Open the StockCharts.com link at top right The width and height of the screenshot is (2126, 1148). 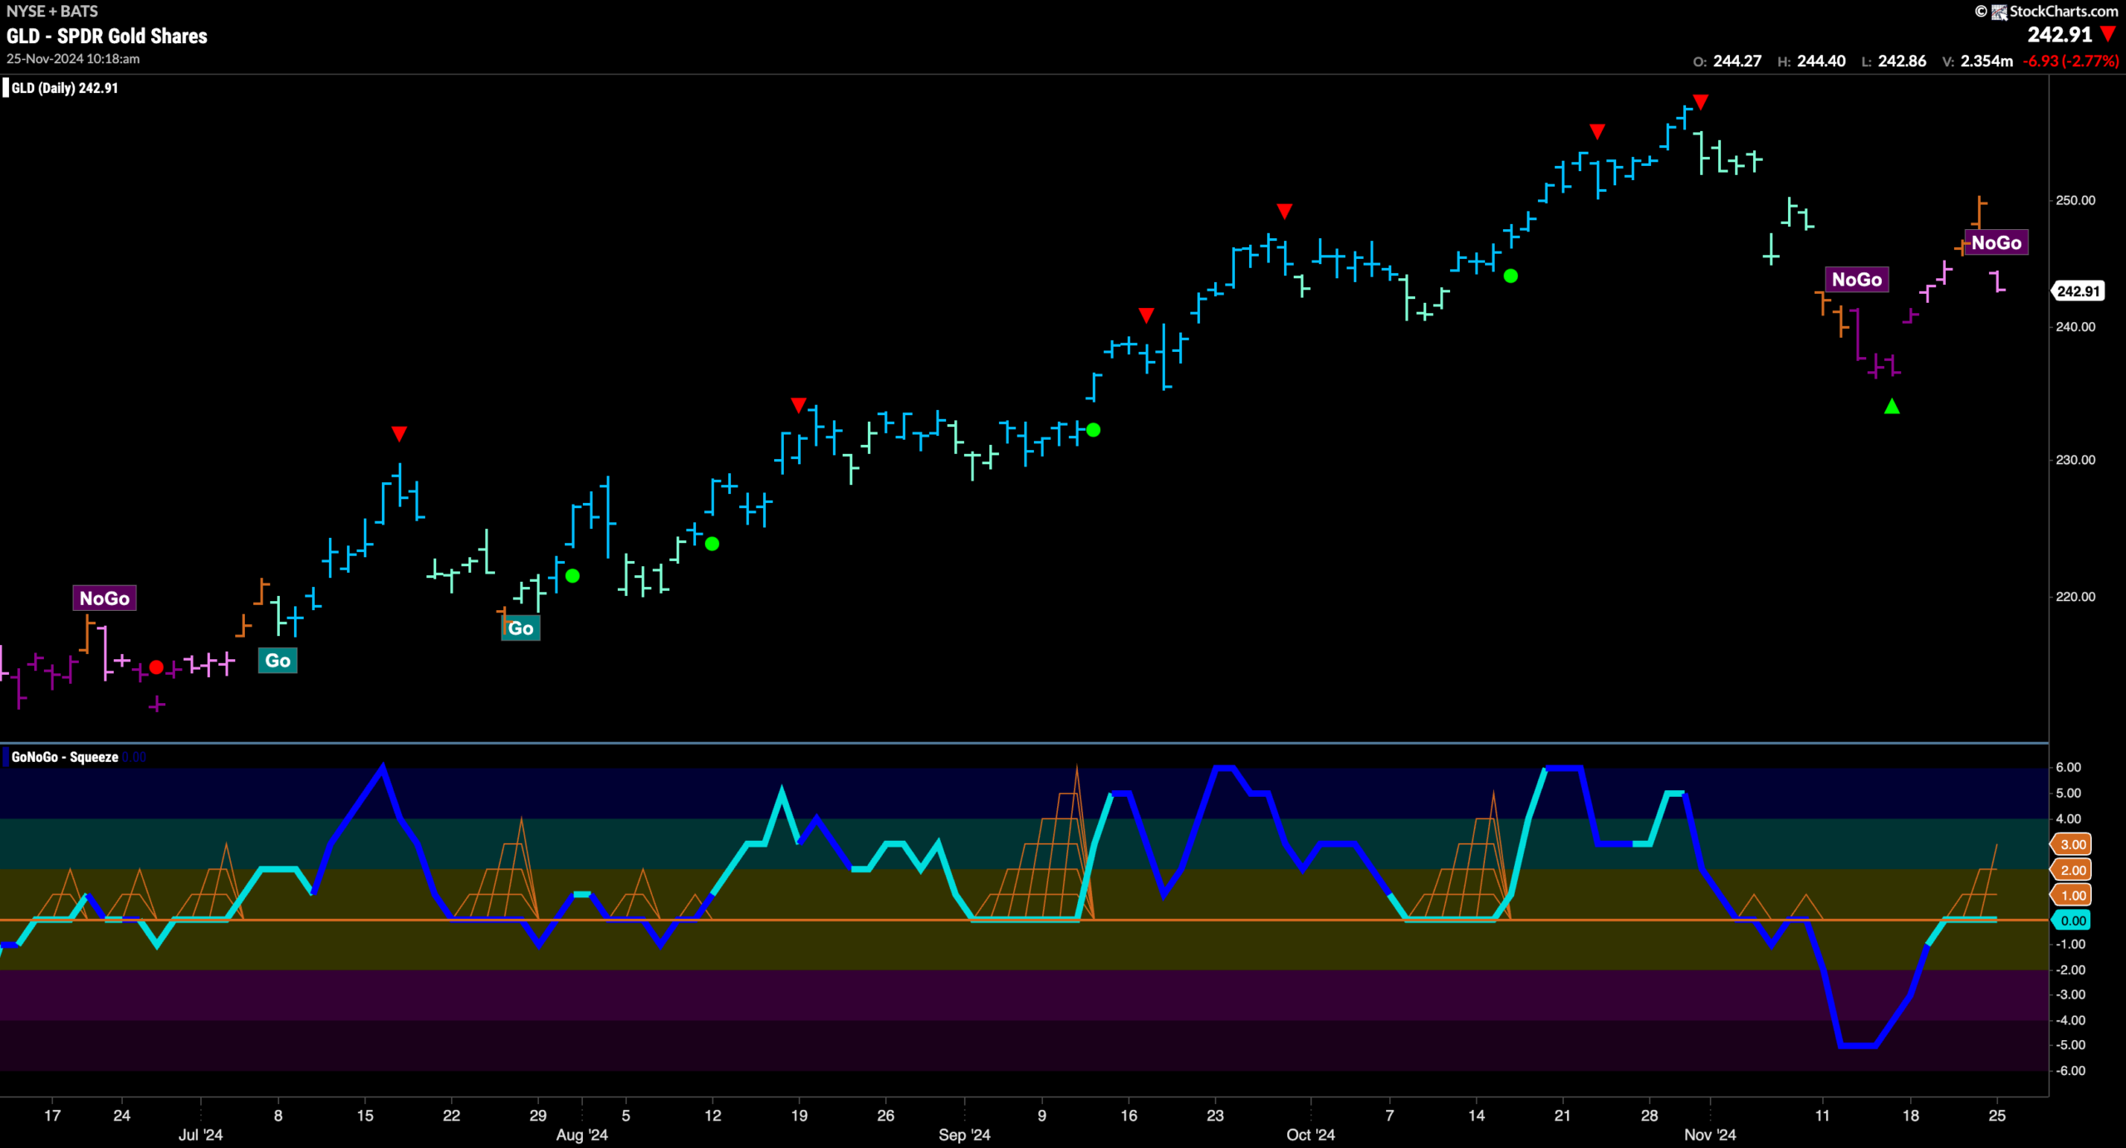point(2063,12)
